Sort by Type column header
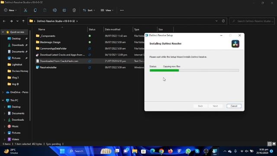277x156 pixels. 137,29
